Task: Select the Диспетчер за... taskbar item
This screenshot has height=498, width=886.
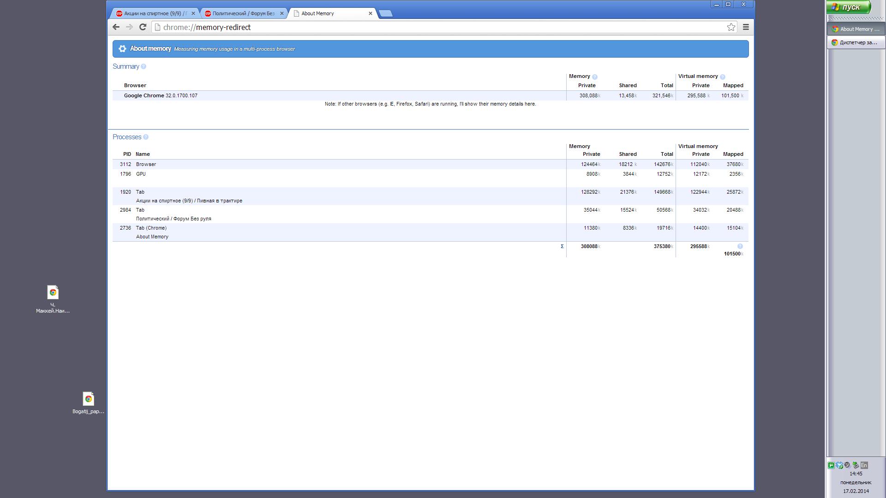Action: click(856, 42)
